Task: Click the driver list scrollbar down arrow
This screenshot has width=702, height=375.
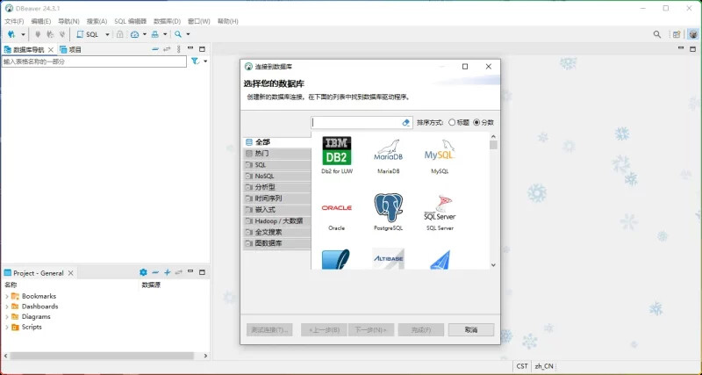Action: (x=493, y=265)
